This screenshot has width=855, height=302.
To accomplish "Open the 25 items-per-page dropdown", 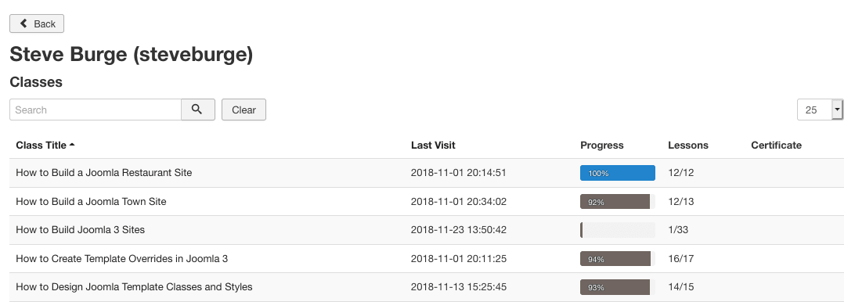I will (x=820, y=110).
